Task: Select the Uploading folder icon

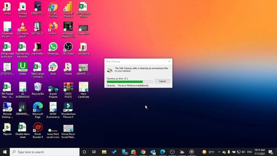Action: 84,49
